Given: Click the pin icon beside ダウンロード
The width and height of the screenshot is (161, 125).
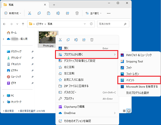Looking at the screenshot, I should coord(32,58).
